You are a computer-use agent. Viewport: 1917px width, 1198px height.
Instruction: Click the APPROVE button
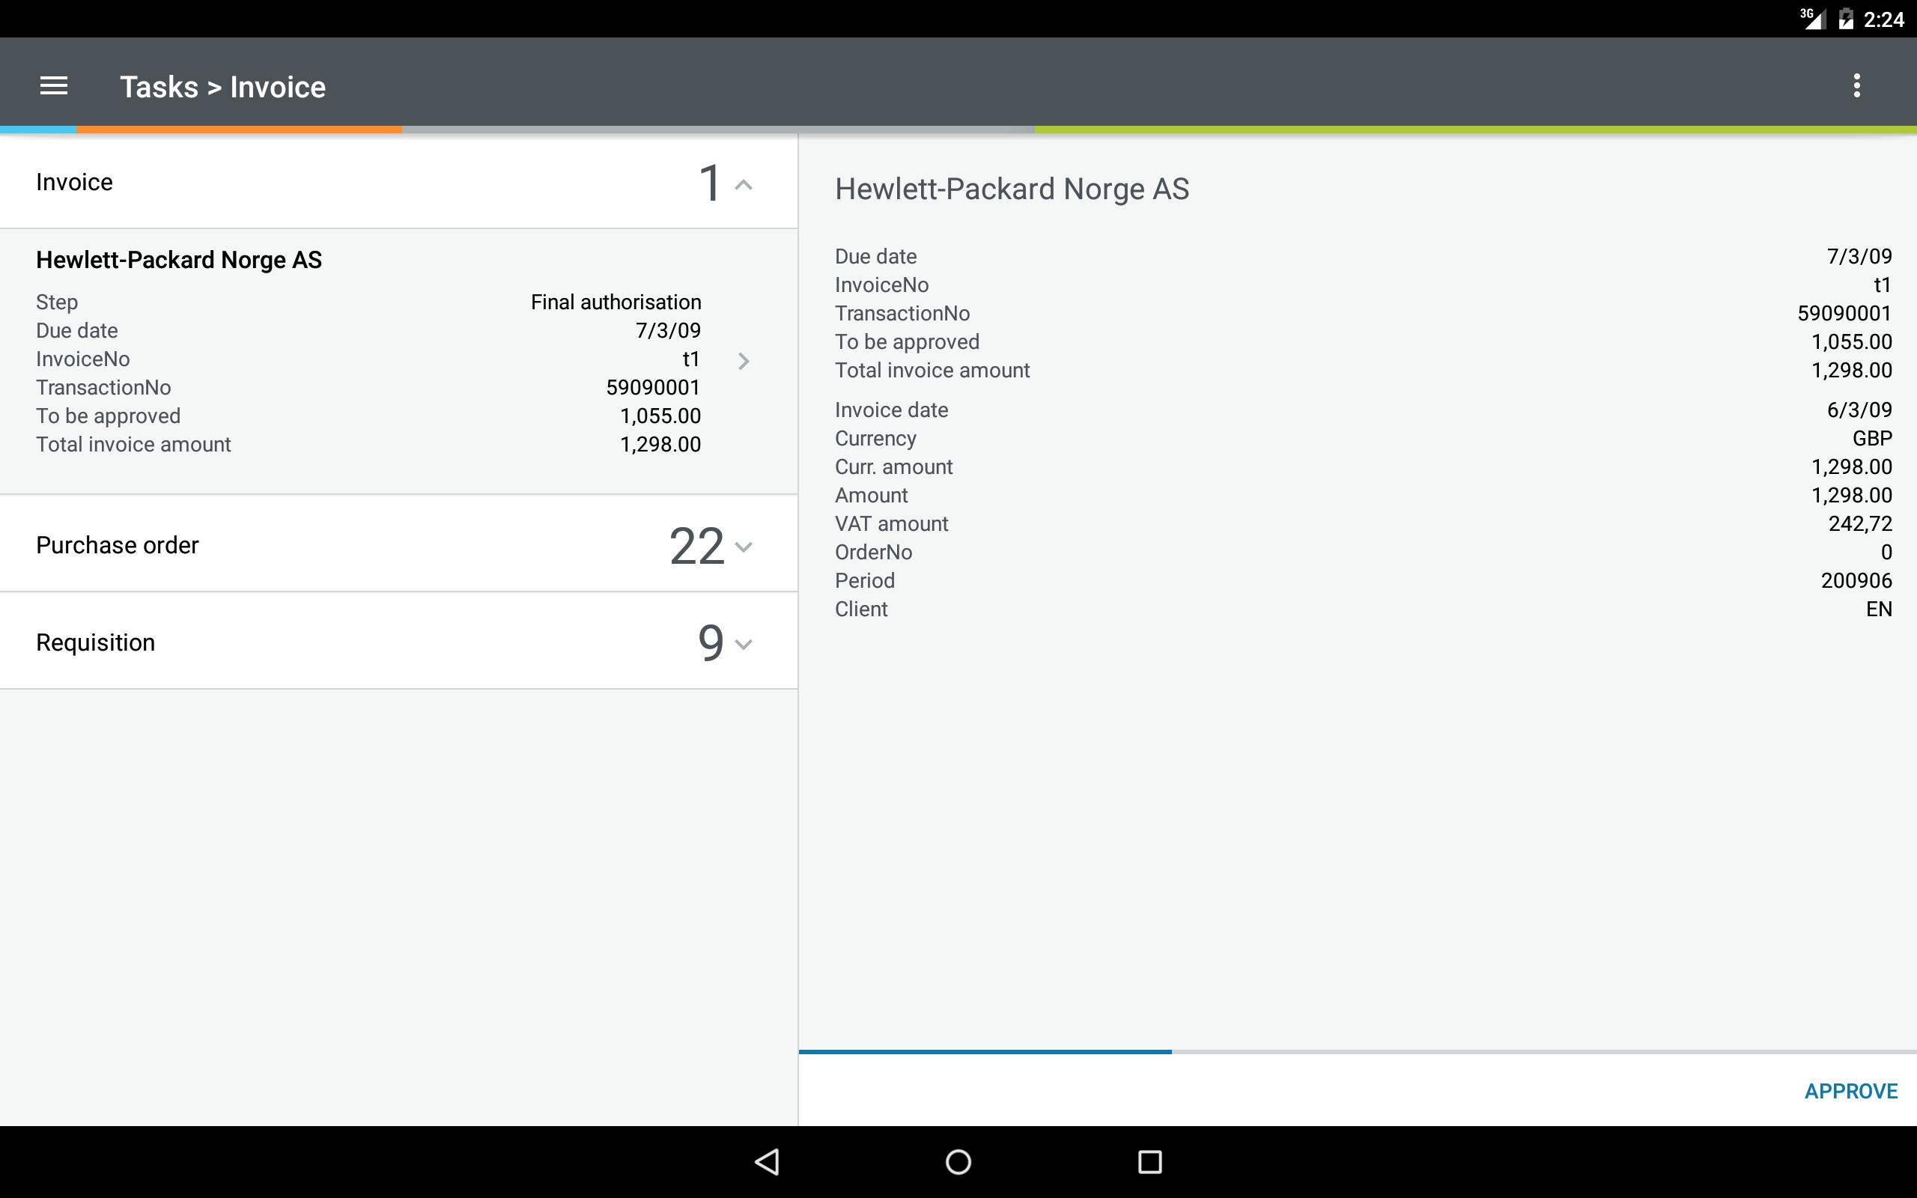[1851, 1089]
